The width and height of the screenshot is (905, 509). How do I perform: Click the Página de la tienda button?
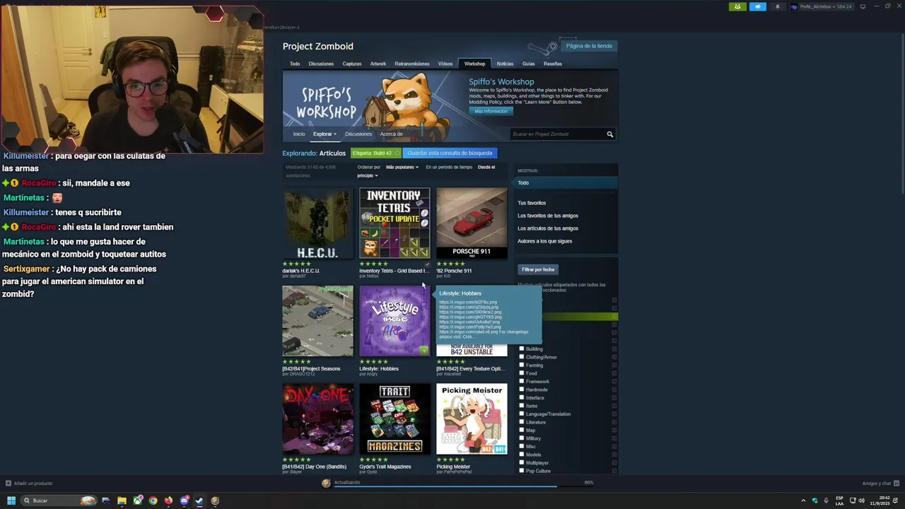[x=589, y=46]
